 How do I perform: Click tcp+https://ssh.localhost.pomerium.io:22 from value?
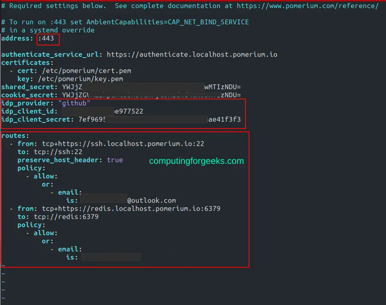pyautogui.click(x=123, y=144)
